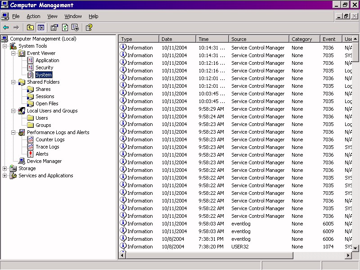The height and width of the screenshot is (270, 360).
Task: Sort events by Date column header
Action: pyautogui.click(x=177, y=39)
